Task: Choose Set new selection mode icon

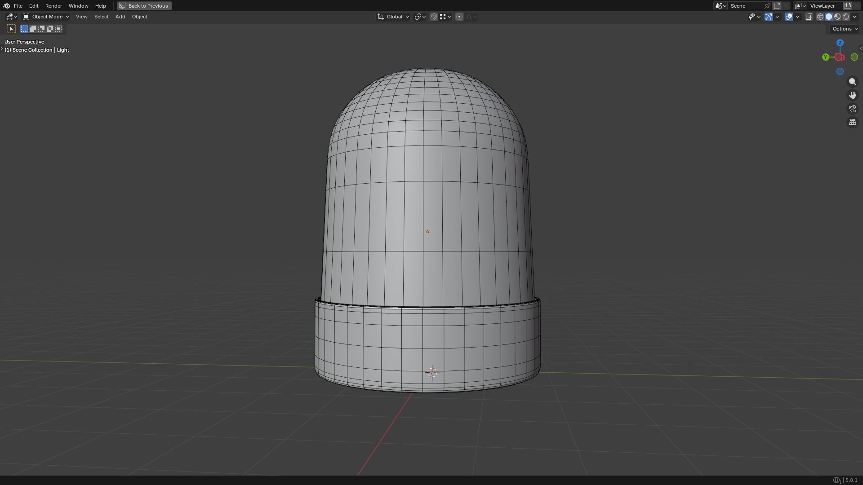Action: (x=24, y=29)
